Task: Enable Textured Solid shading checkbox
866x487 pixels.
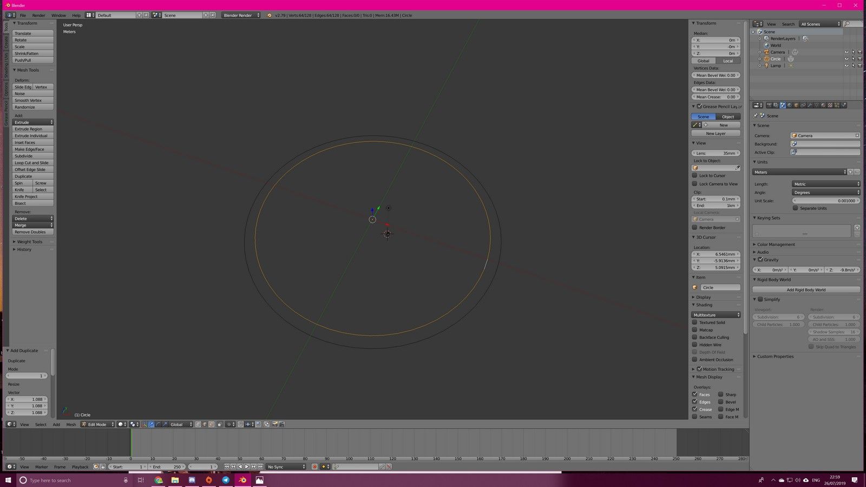Action: click(x=695, y=322)
